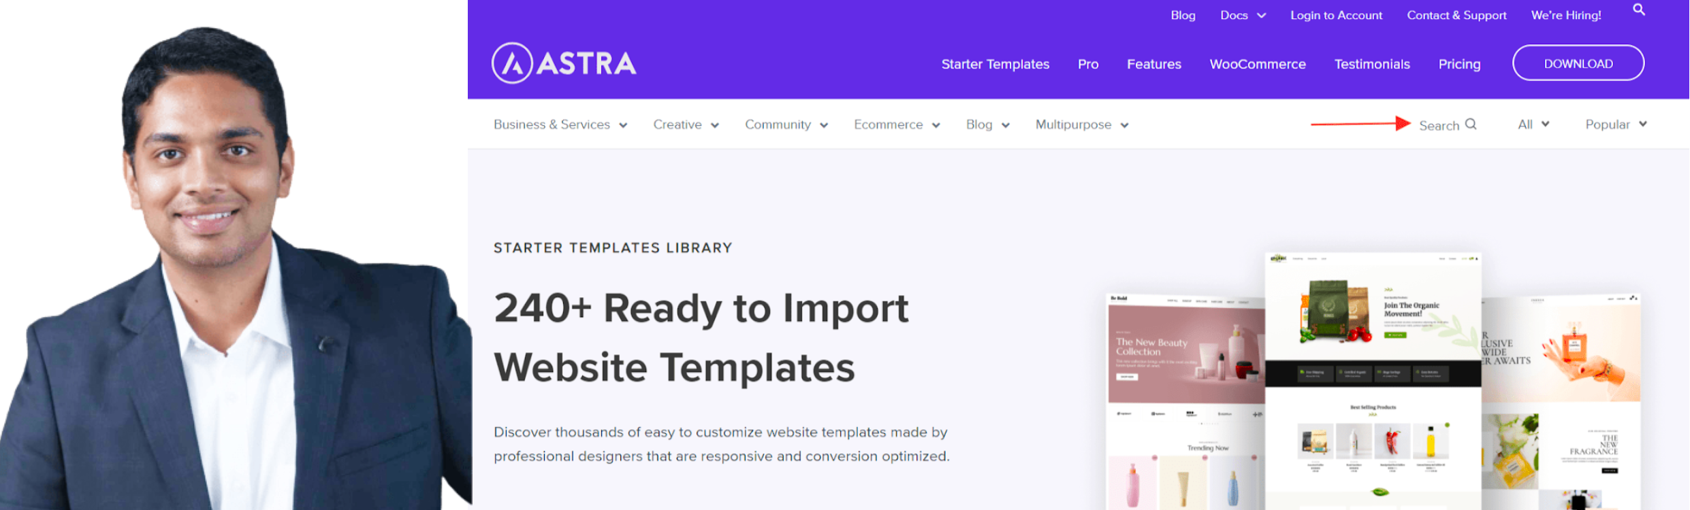This screenshot has width=1690, height=510.
Task: Open the Multipurpose category dropdown
Action: (1081, 124)
